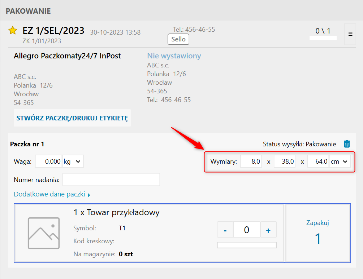Click the item packing progress bar
Viewport: 363px width, 279px height.
[x=247, y=245]
